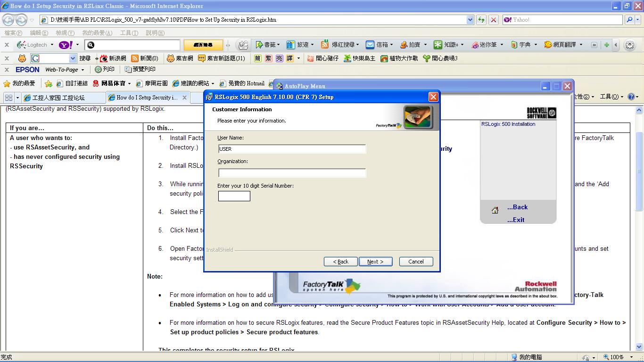Click the Next button in setup
Image resolution: width=644 pixels, height=362 pixels.
click(x=375, y=262)
